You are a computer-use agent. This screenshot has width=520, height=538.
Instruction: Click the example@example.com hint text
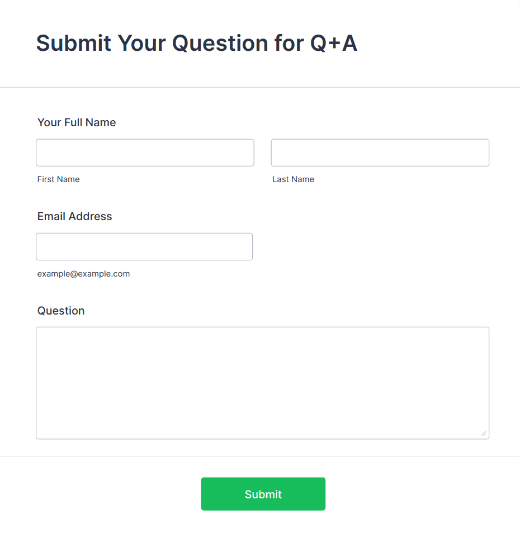tap(83, 274)
